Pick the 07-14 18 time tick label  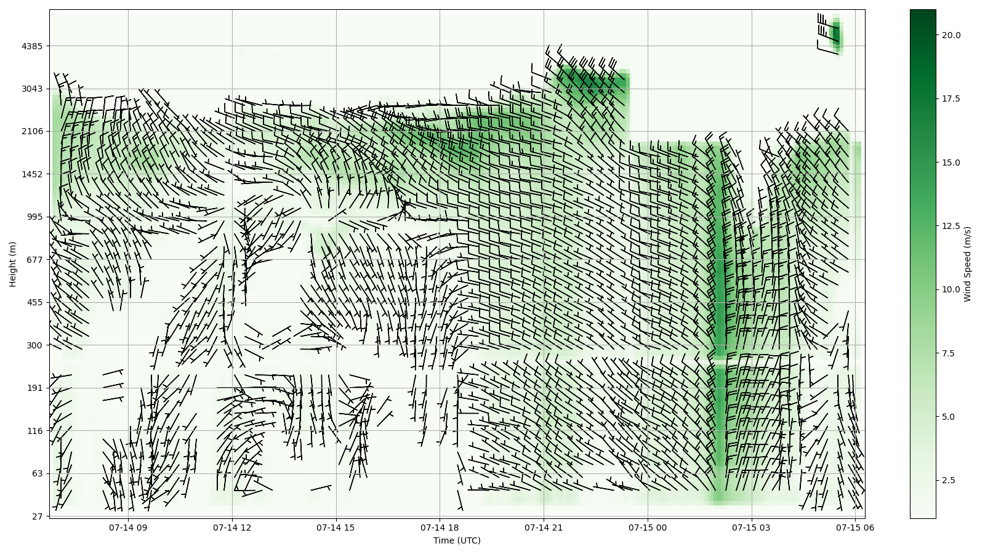pos(440,528)
